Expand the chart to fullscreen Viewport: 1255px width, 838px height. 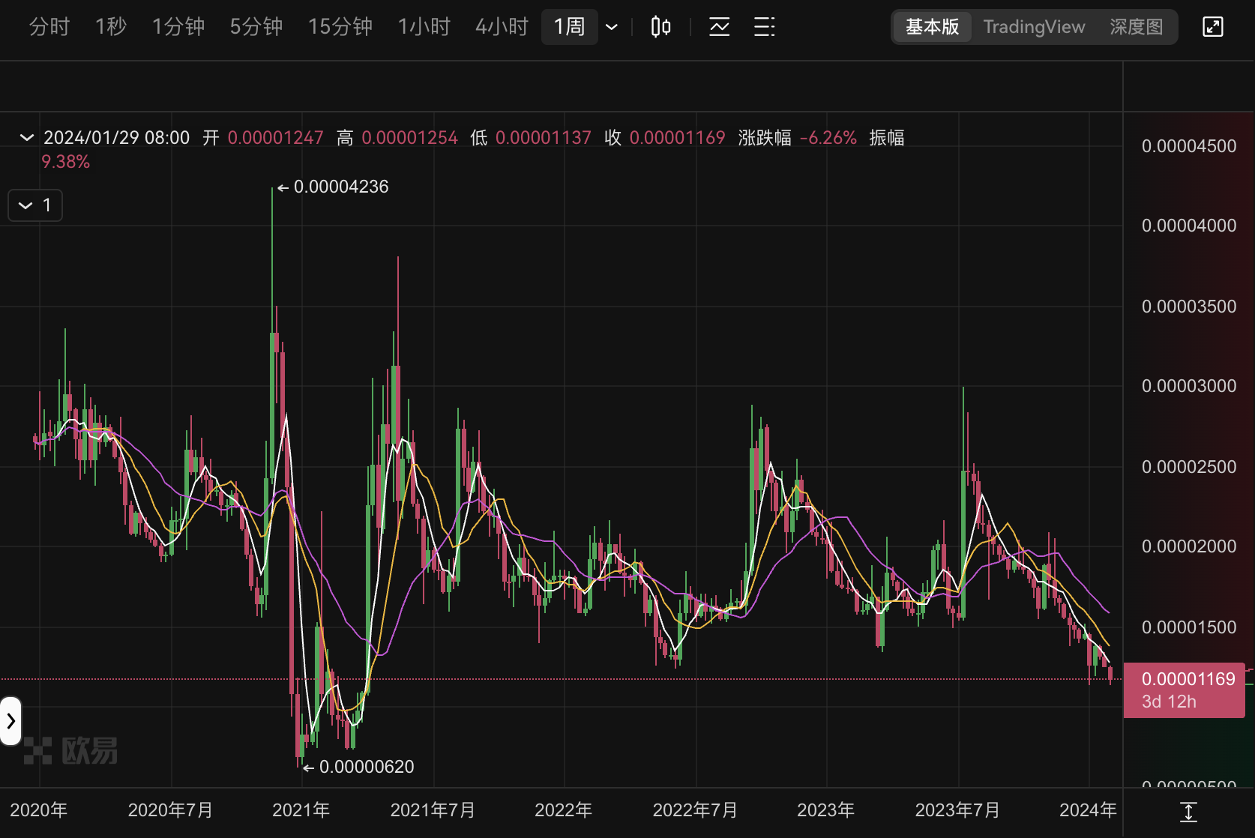[1212, 27]
